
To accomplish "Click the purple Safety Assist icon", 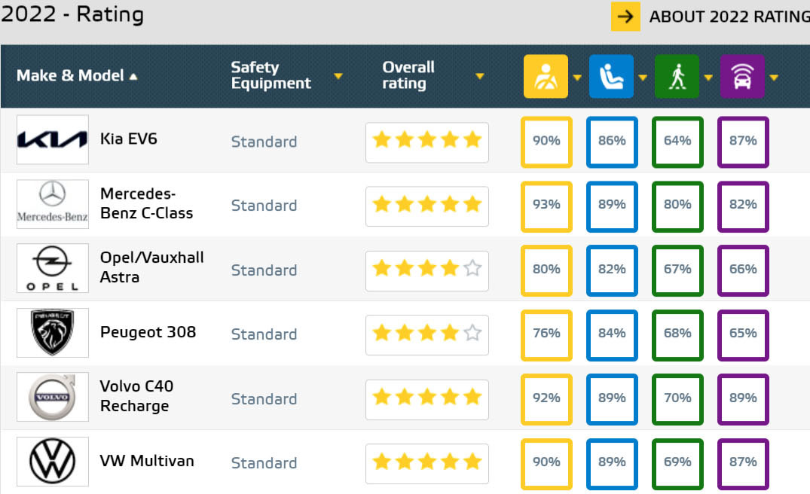I will (x=742, y=76).
